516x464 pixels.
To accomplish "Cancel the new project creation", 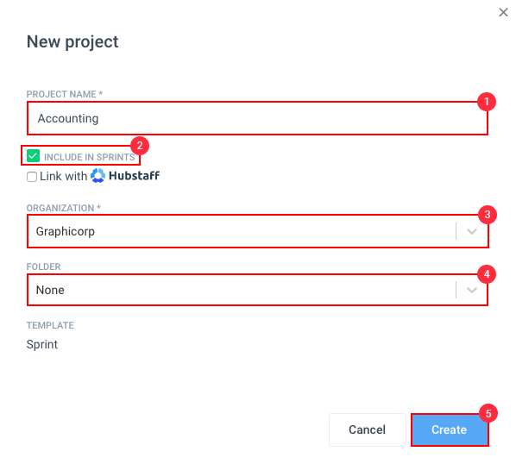I will coord(368,430).
